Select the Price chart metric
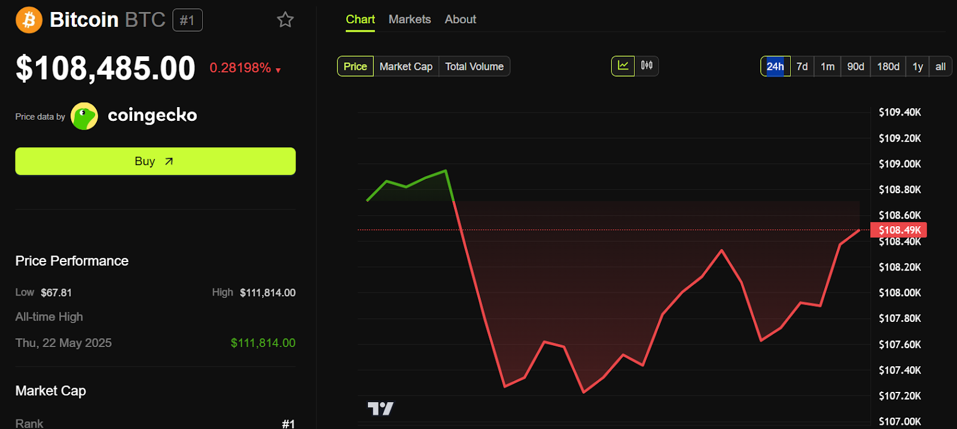Screen dimensions: 957x429 [x=355, y=66]
